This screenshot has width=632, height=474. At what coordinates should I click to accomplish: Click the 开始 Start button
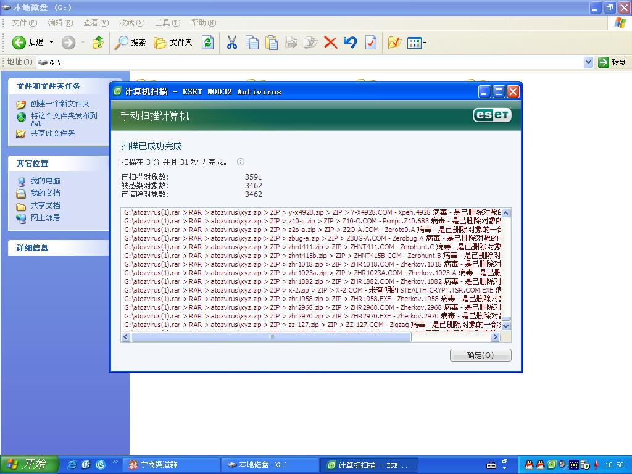click(x=30, y=465)
